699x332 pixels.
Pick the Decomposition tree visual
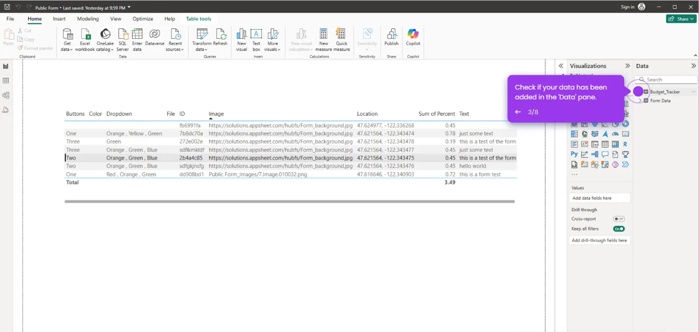[594, 154]
